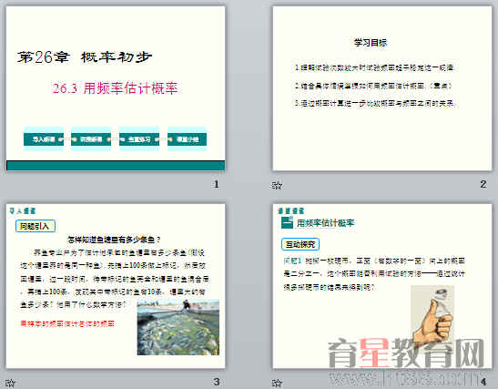498x389 pixels.
Task: Click the 课堂小结 navigation button on slide 1
Action: [x=187, y=139]
